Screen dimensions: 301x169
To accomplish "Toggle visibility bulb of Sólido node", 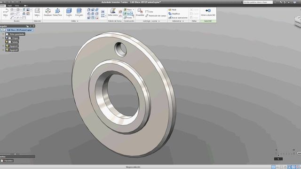I will (7, 42).
